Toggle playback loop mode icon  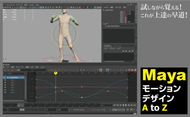(128, 110)
